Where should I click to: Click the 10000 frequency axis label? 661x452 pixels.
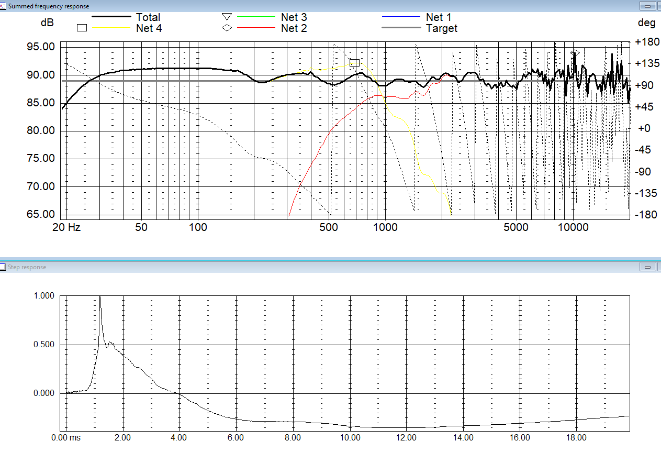573,228
